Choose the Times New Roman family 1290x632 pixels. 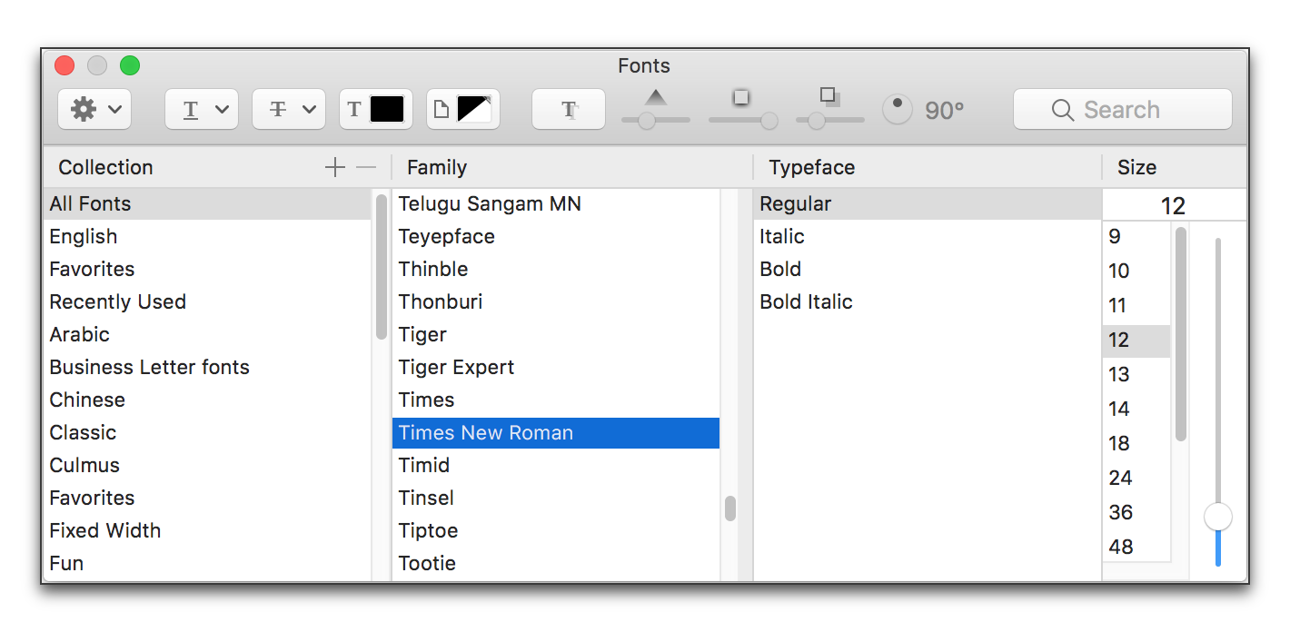tap(556, 432)
